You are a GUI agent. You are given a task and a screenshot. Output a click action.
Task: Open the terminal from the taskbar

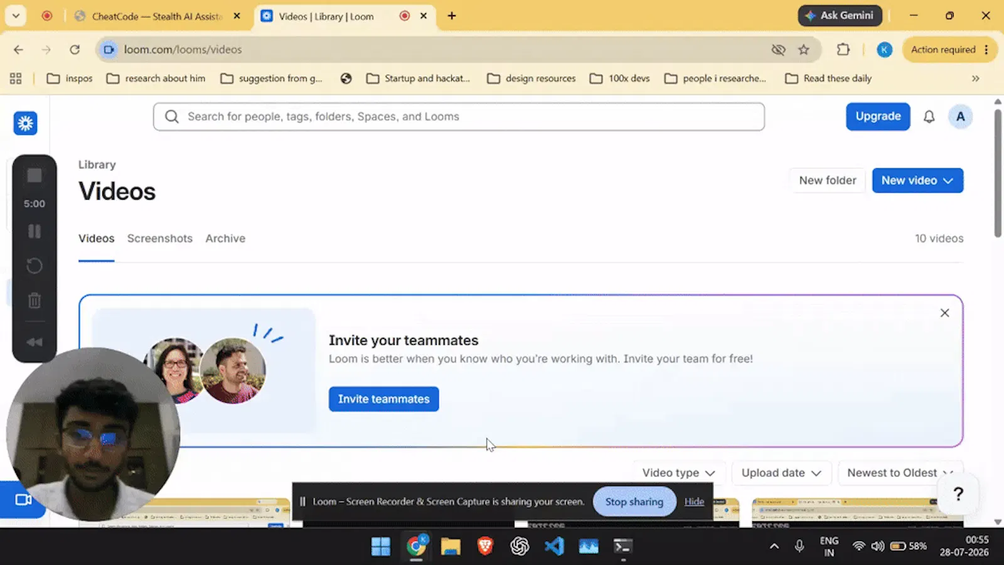[622, 547]
